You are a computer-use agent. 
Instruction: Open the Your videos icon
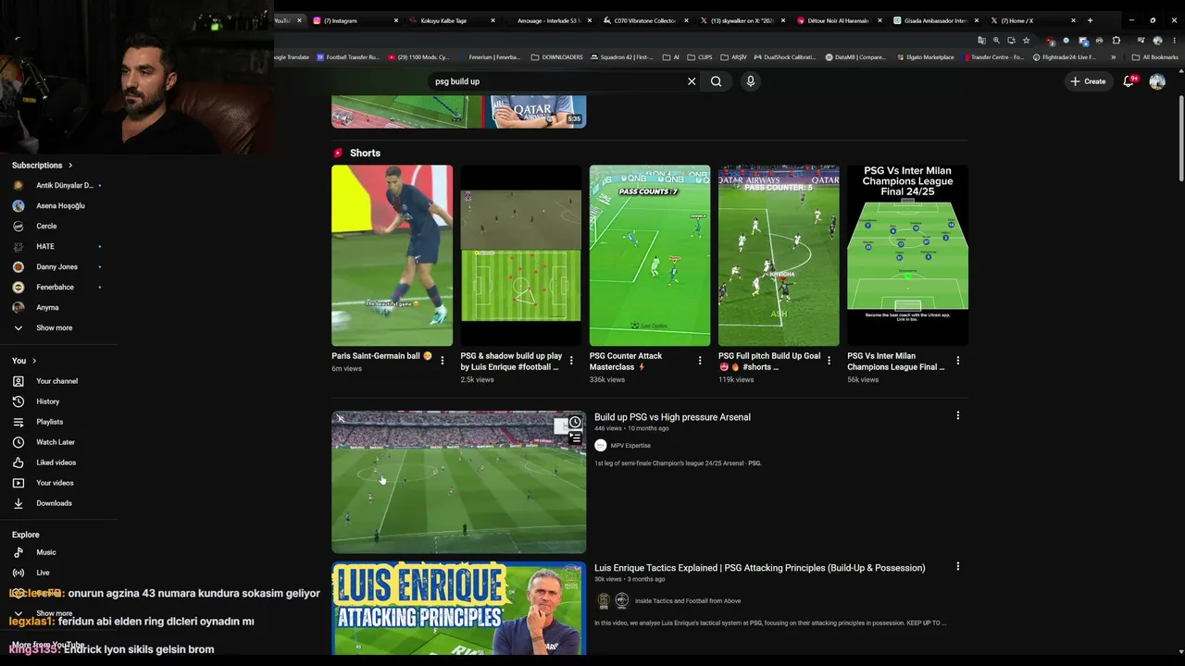(x=19, y=483)
